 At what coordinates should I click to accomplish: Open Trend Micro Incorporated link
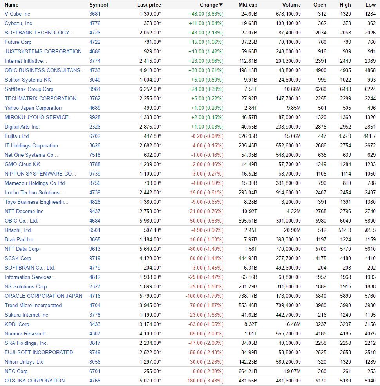pos(33,306)
